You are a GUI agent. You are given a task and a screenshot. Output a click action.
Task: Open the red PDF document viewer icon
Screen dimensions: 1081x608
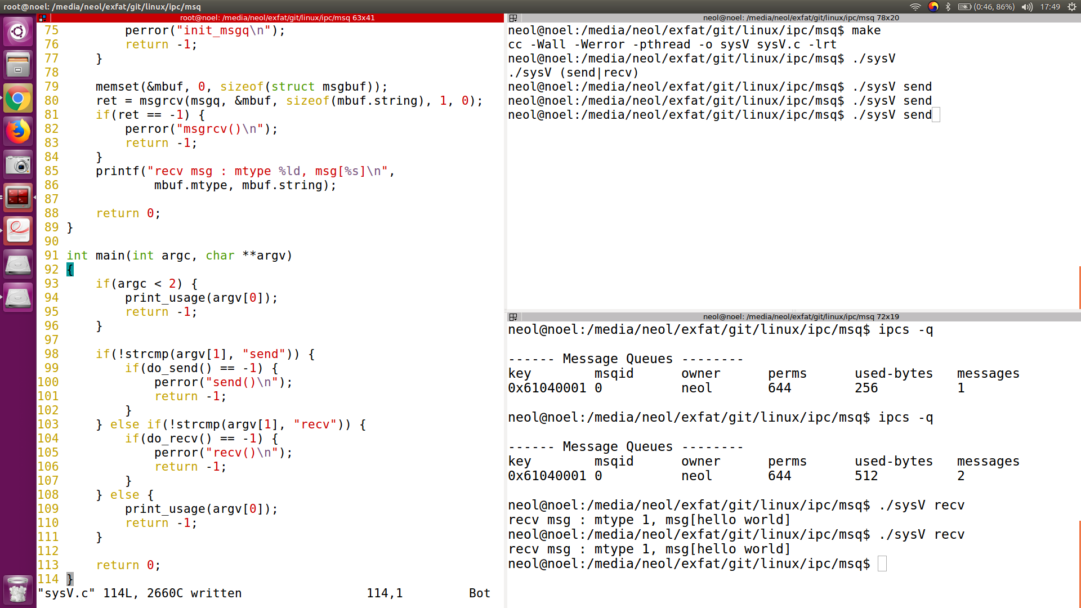(x=18, y=230)
